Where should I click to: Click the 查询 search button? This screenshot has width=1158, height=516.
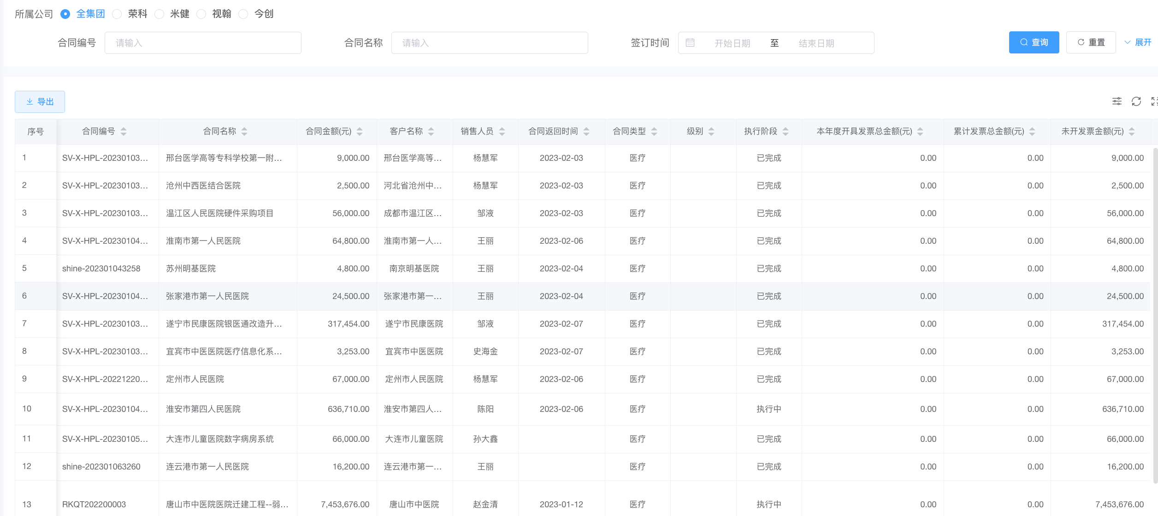1034,42
